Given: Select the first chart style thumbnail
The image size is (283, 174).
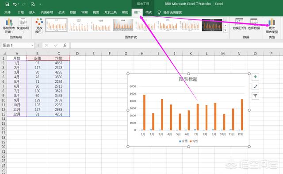Looking at the screenshot, I should [x=57, y=25].
